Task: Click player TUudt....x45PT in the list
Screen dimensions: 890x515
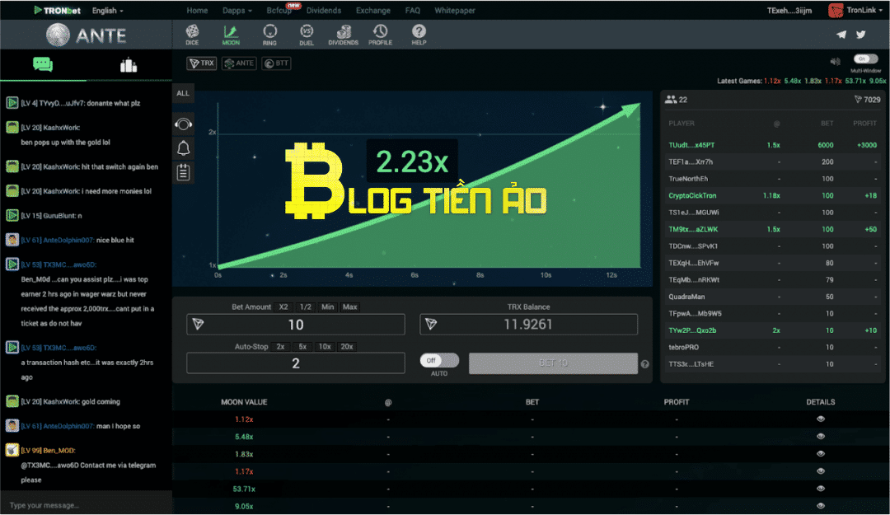Action: coord(691,145)
